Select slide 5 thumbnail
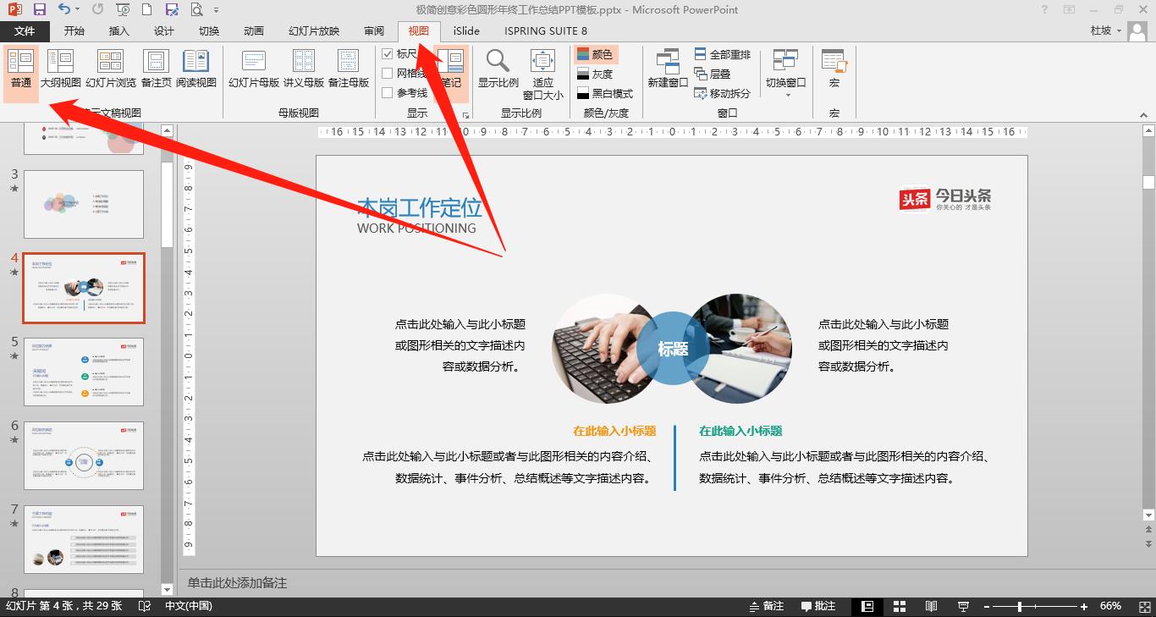Screen dimensions: 1156x617 click(x=84, y=372)
